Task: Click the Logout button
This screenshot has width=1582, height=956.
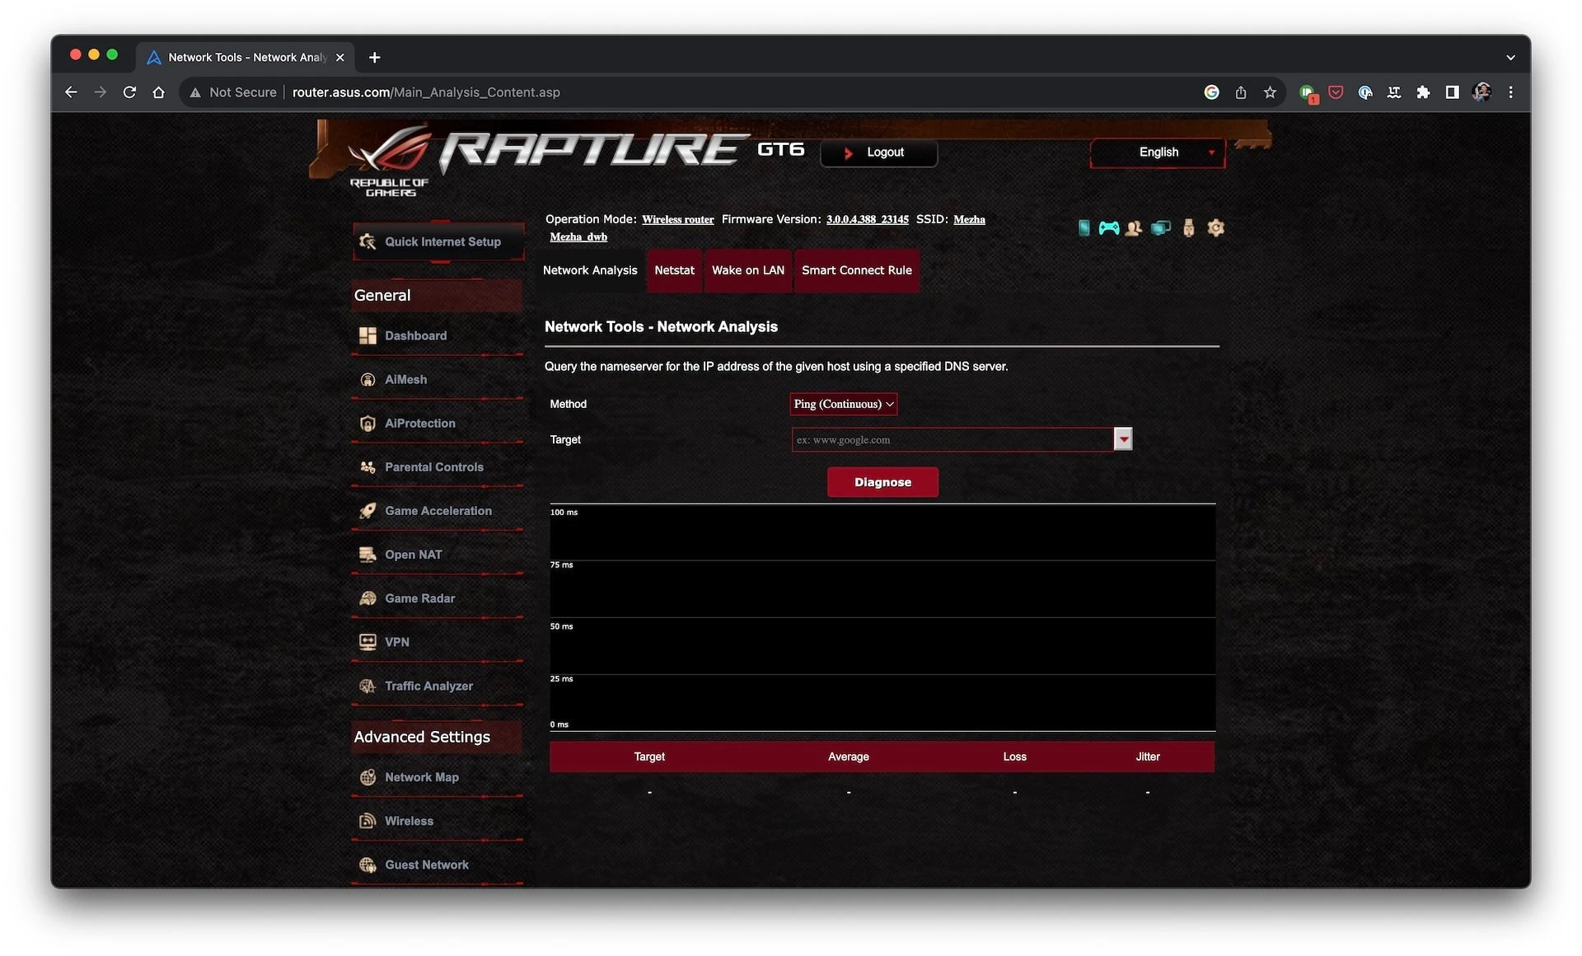Action: point(878,152)
